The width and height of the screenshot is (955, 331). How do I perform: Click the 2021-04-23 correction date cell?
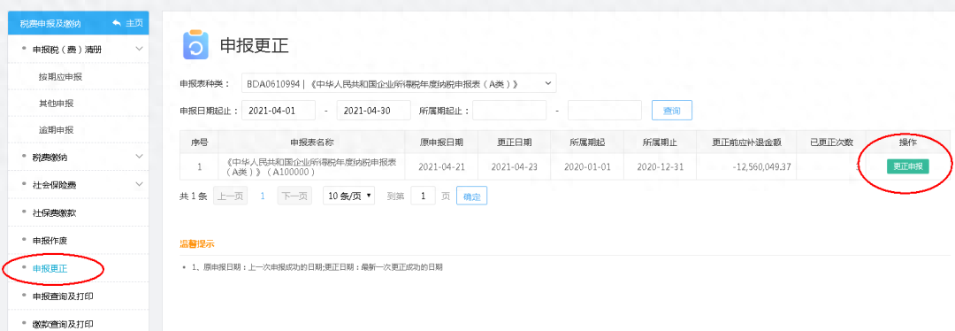click(514, 167)
